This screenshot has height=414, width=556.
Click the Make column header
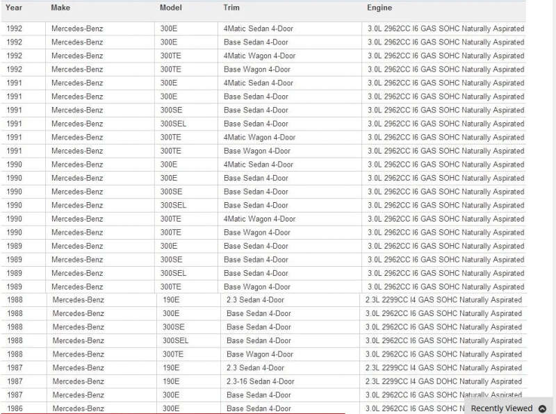click(60, 8)
